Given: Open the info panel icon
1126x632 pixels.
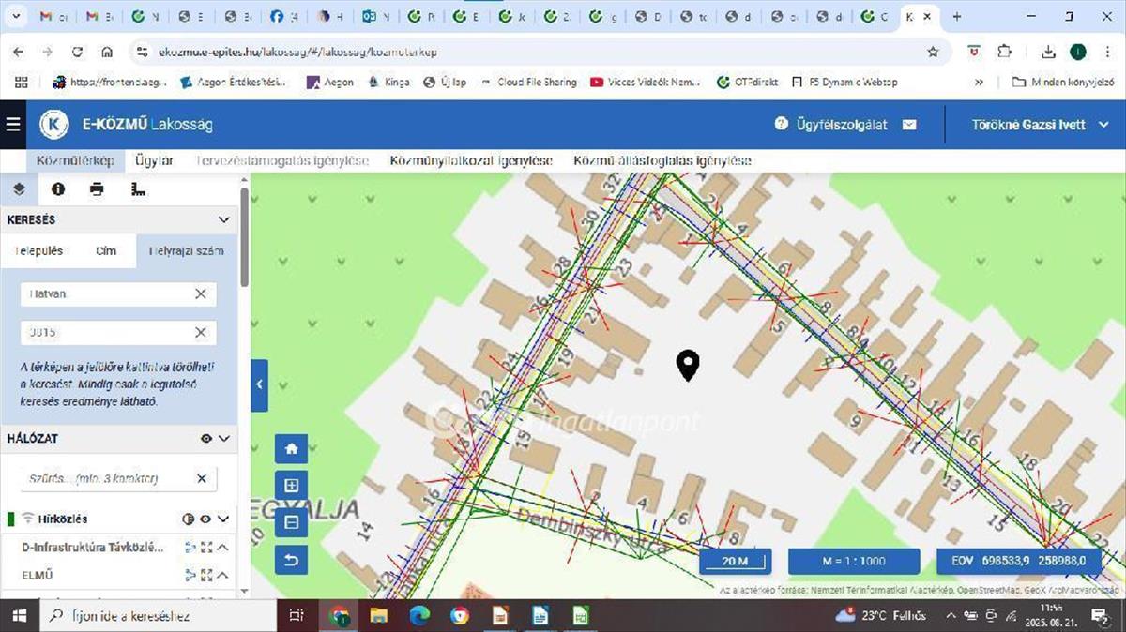Looking at the screenshot, I should click(58, 189).
